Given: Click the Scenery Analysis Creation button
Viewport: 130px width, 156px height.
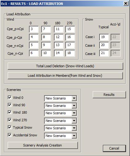Looking at the screenshot, I should point(43,145).
